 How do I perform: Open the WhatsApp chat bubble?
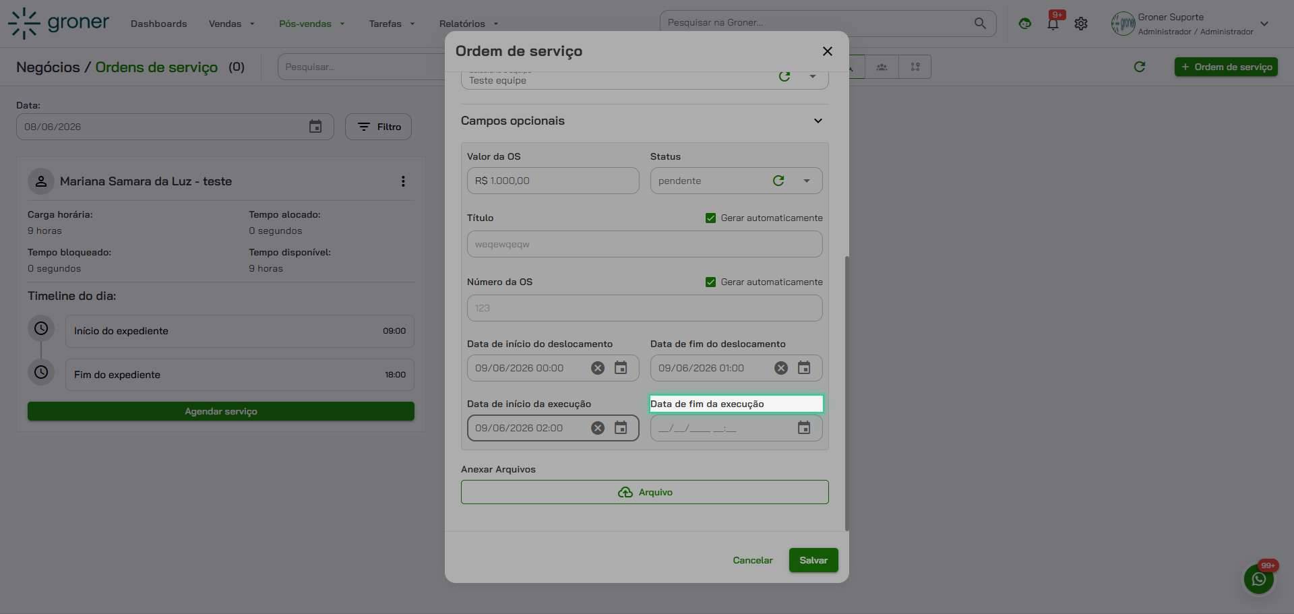(x=1258, y=579)
